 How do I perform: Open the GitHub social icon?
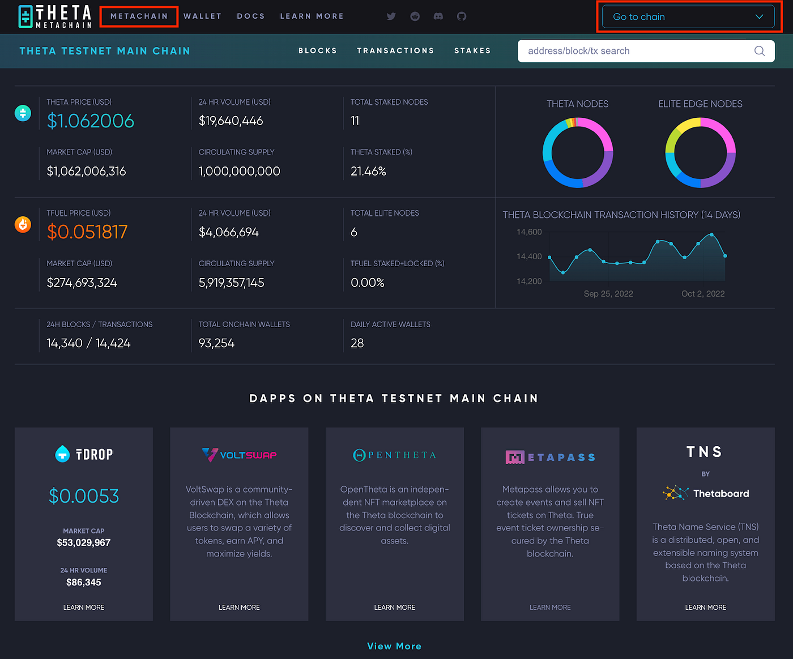coord(462,16)
